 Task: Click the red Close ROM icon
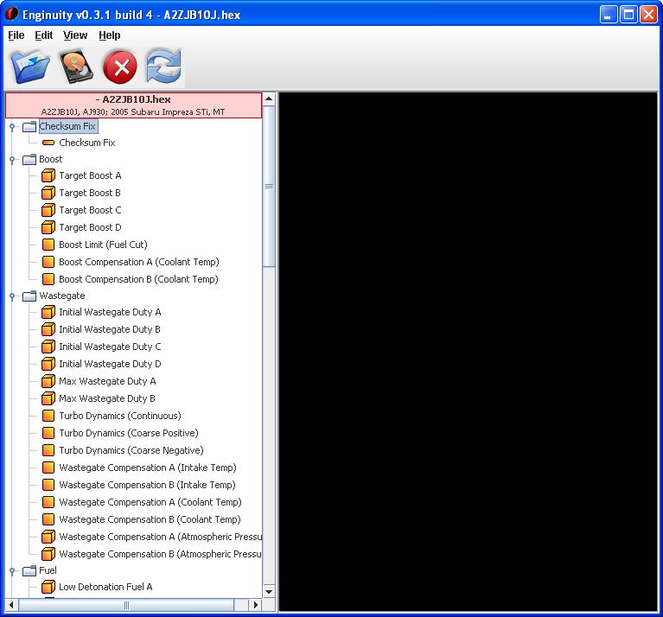pos(120,67)
